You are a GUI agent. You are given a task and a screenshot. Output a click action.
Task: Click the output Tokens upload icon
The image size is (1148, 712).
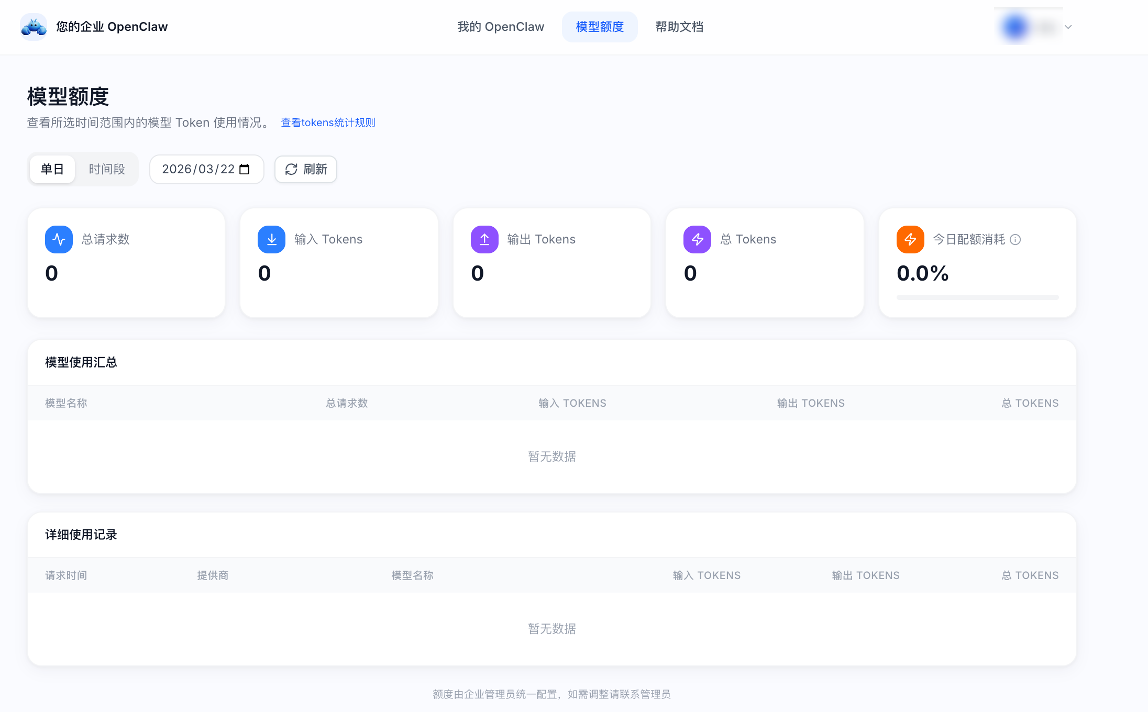[x=484, y=239]
